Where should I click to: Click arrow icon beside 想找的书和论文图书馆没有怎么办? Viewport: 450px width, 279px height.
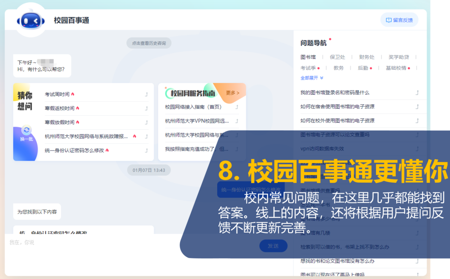tap(417, 261)
